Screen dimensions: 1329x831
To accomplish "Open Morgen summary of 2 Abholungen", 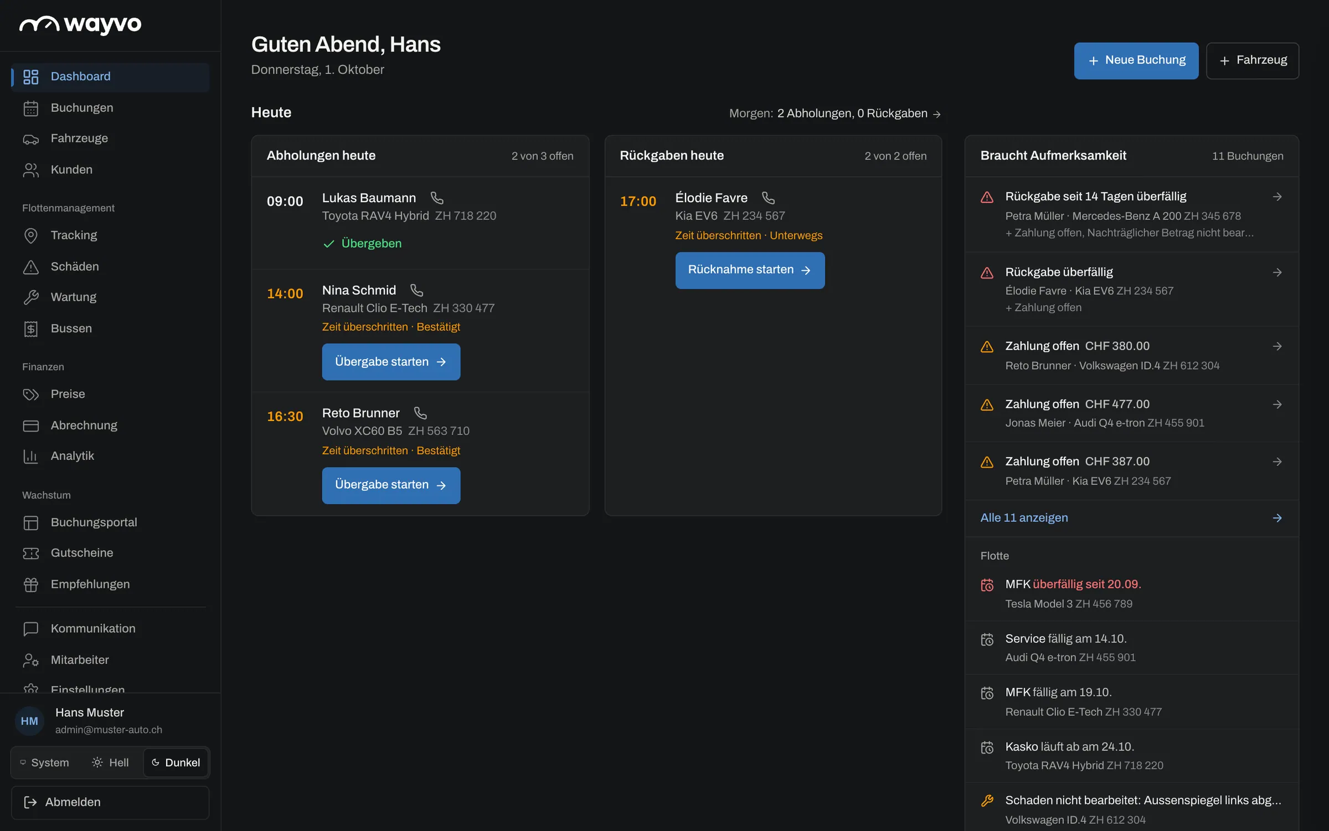I will (835, 114).
